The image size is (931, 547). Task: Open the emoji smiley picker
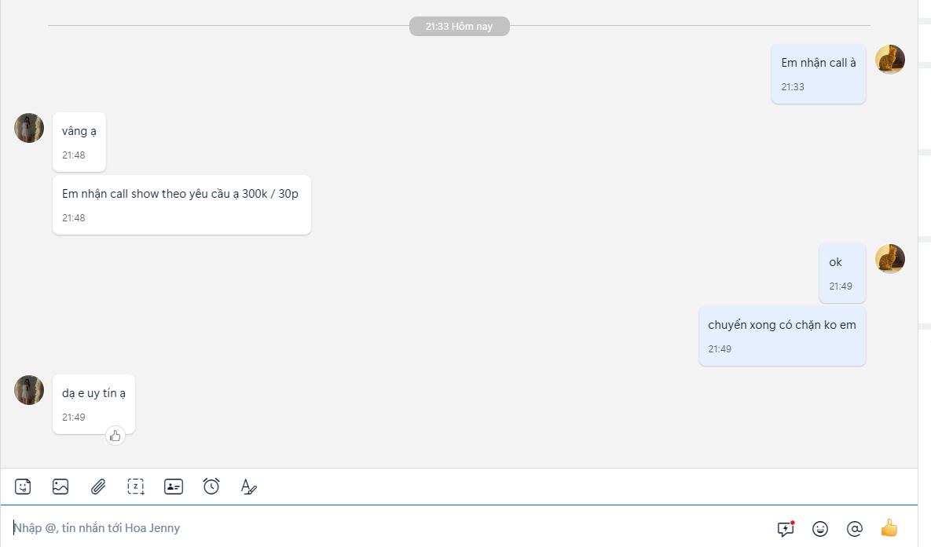pyautogui.click(x=820, y=528)
